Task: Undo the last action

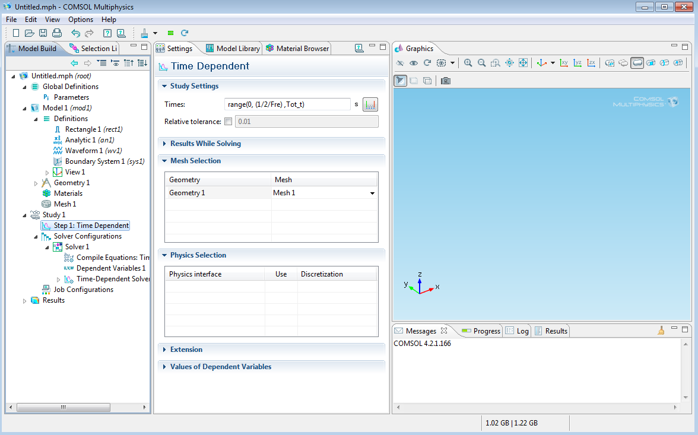Action: [x=76, y=33]
